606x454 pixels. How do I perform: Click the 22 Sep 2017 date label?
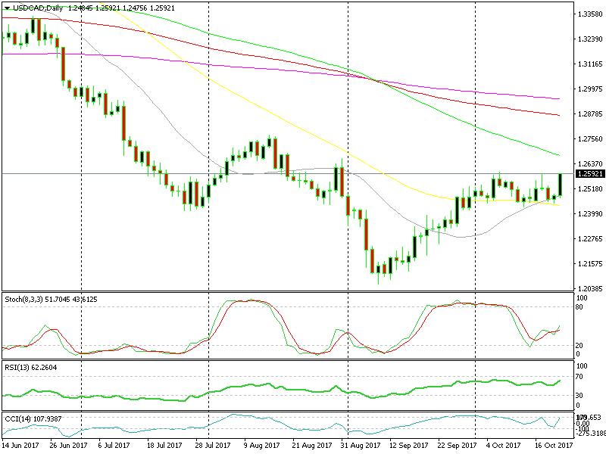[457, 445]
